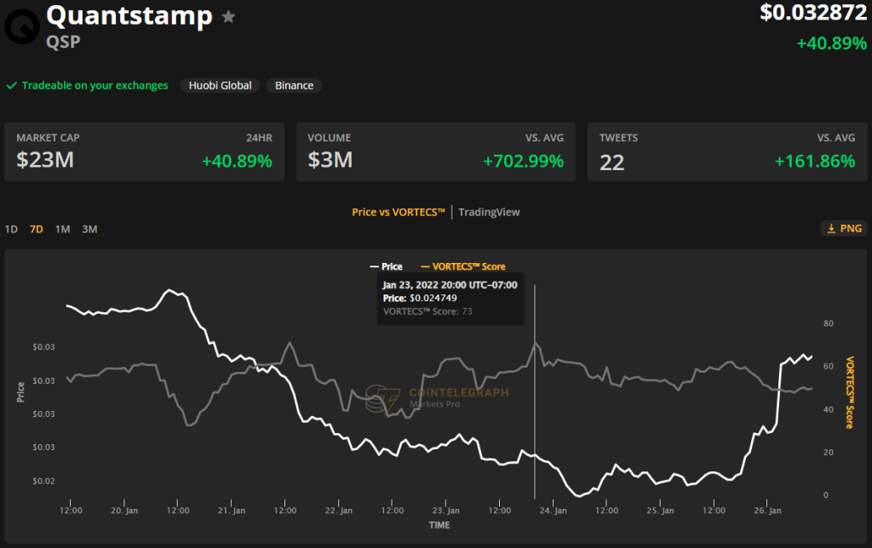Image resolution: width=872 pixels, height=548 pixels.
Task: Click the Volume stat card
Action: coord(435,151)
